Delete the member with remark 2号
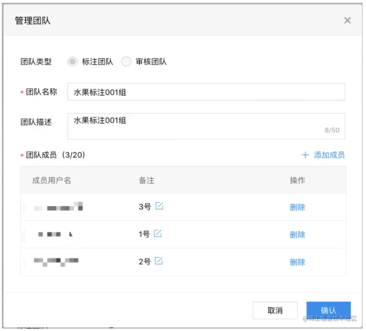This screenshot has height=331, width=366. pyautogui.click(x=298, y=262)
